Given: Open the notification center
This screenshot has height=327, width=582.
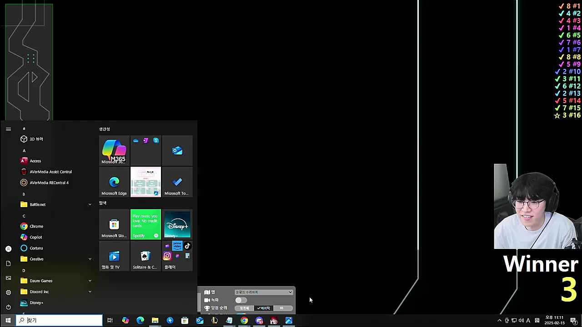Looking at the screenshot, I should (574, 321).
